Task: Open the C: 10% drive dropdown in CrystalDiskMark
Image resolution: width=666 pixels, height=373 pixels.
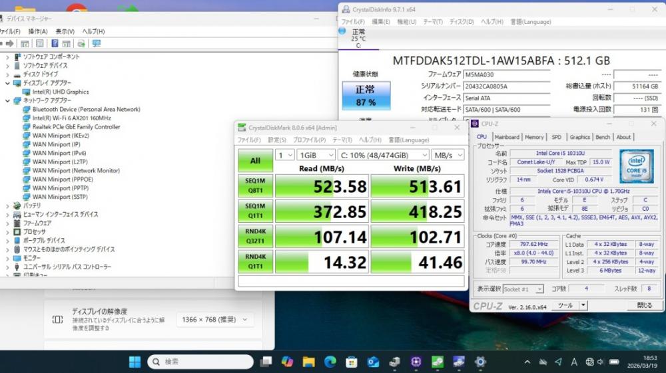Action: point(383,155)
